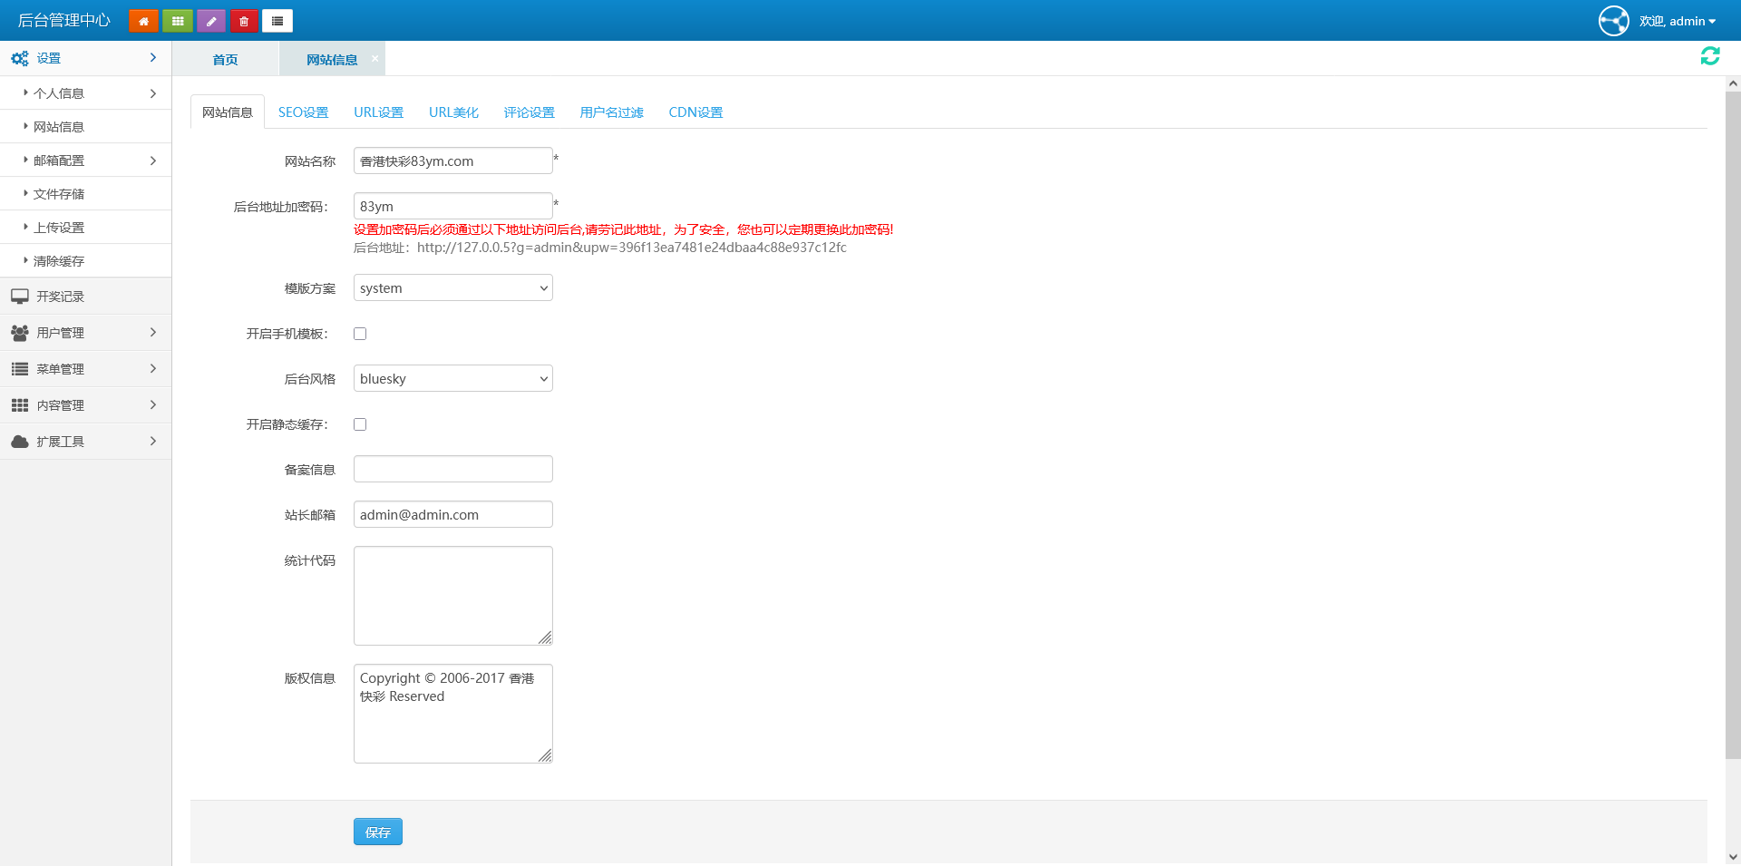The width and height of the screenshot is (1741, 866).
Task: Open 文件存储 in the sidebar
Action: pos(86,194)
